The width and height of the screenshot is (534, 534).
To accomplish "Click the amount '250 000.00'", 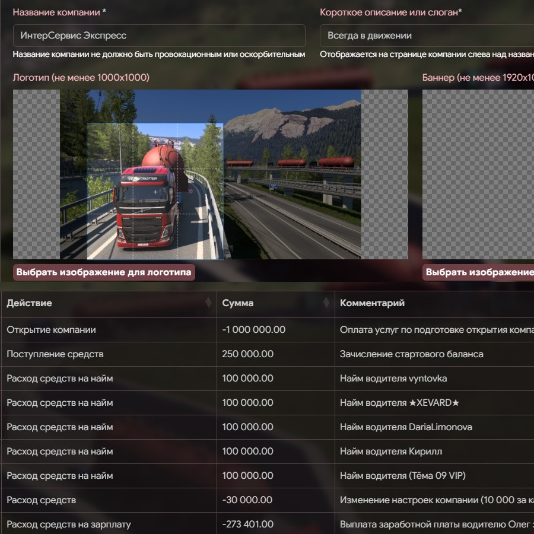I will 247,354.
